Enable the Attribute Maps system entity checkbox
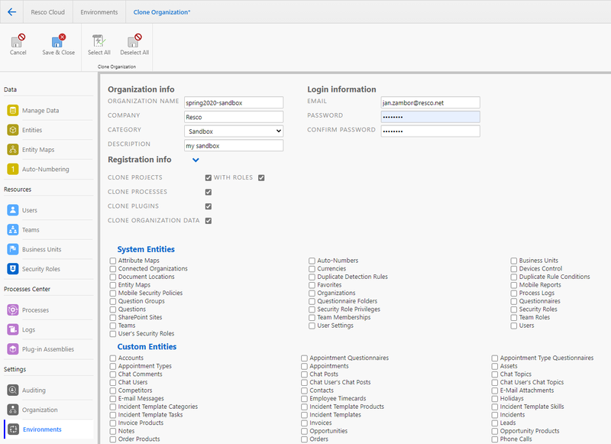The image size is (611, 444). click(113, 261)
